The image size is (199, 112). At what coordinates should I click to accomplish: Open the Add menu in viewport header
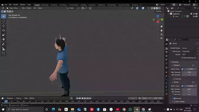coord(34,8)
